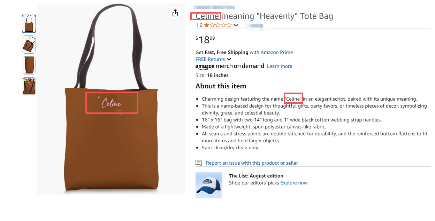
Task: Click the FREE Returns text link
Action: [210, 59]
